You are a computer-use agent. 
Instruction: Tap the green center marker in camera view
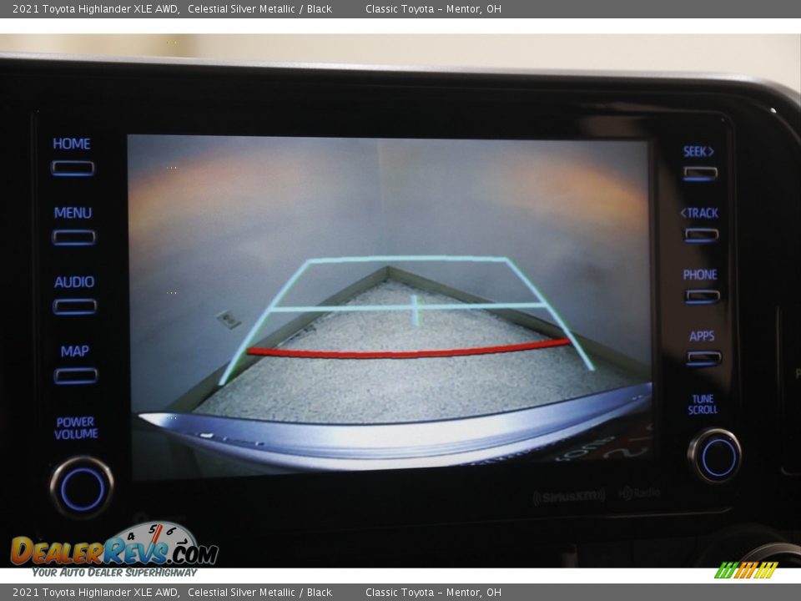click(x=415, y=311)
